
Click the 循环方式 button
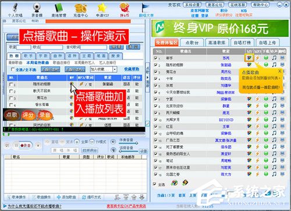click(x=91, y=197)
